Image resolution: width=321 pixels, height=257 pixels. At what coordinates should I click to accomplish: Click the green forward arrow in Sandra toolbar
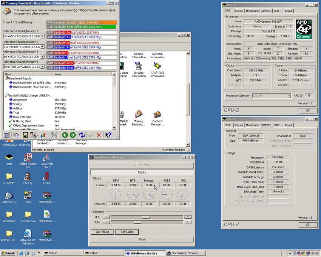click(73, 135)
